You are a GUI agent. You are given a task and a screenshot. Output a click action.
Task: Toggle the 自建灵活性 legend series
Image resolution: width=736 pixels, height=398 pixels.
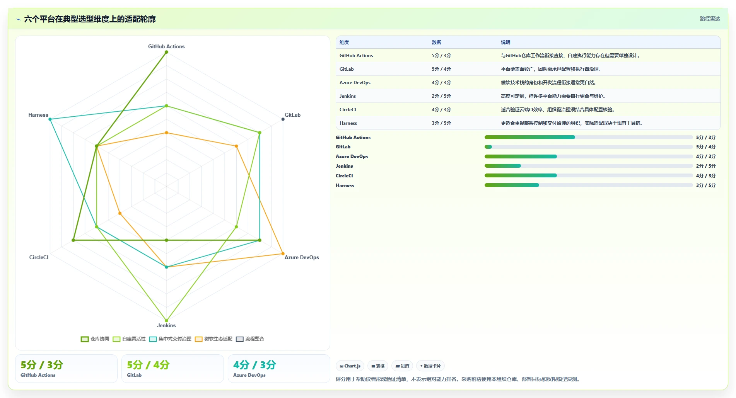[129, 339]
